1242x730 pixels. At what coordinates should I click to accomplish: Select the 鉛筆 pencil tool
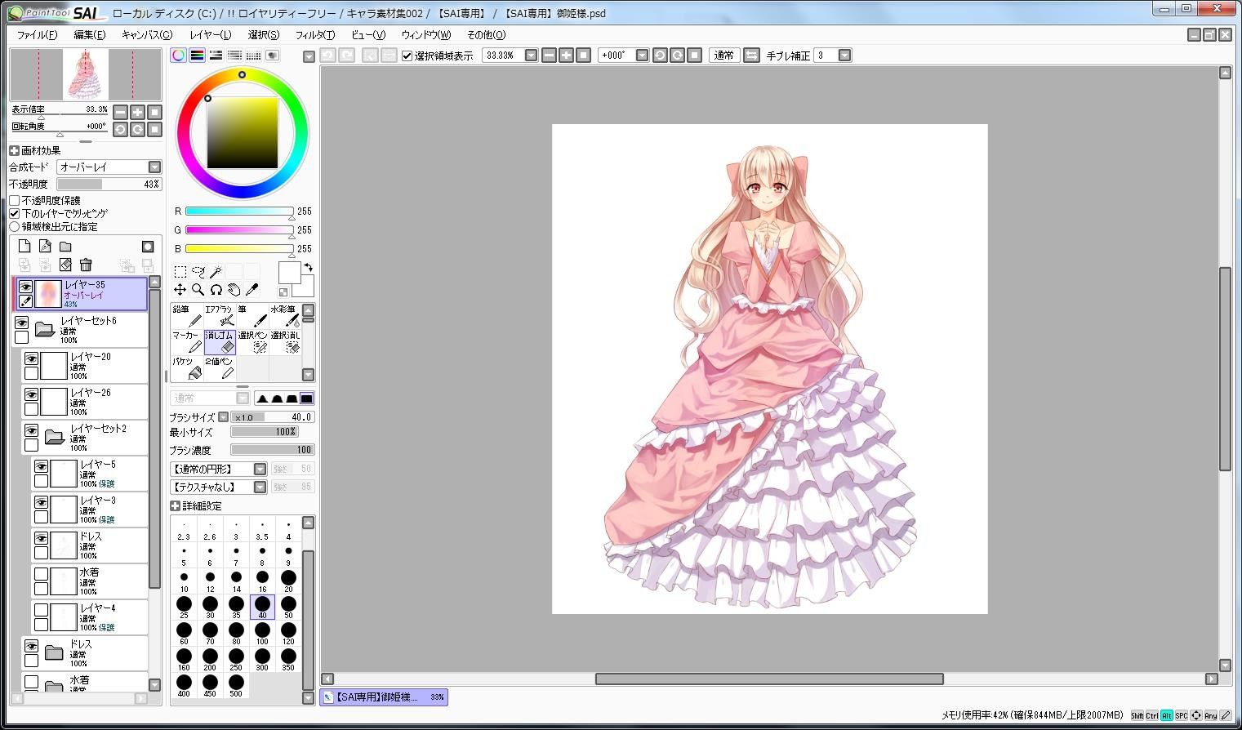click(x=187, y=315)
